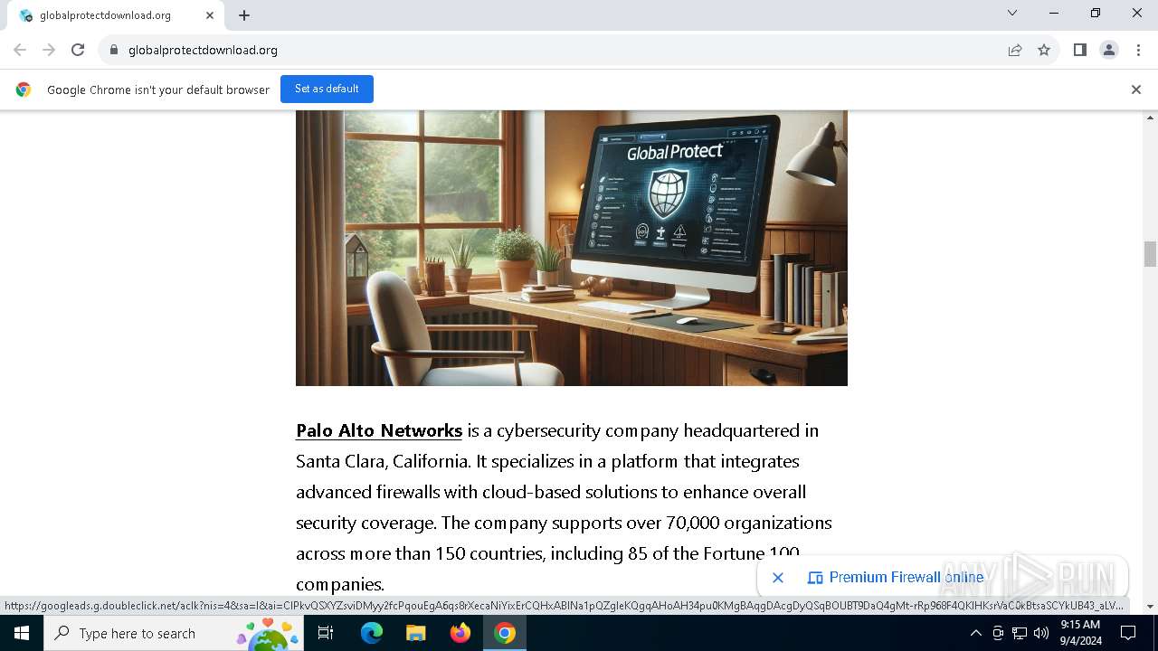Open the taskbar clock and date
The height and width of the screenshot is (651, 1158).
(x=1080, y=633)
